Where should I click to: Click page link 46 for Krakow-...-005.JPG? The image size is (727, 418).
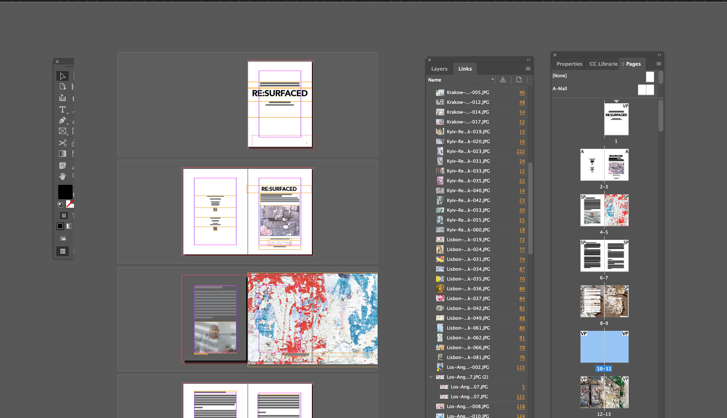coord(522,92)
